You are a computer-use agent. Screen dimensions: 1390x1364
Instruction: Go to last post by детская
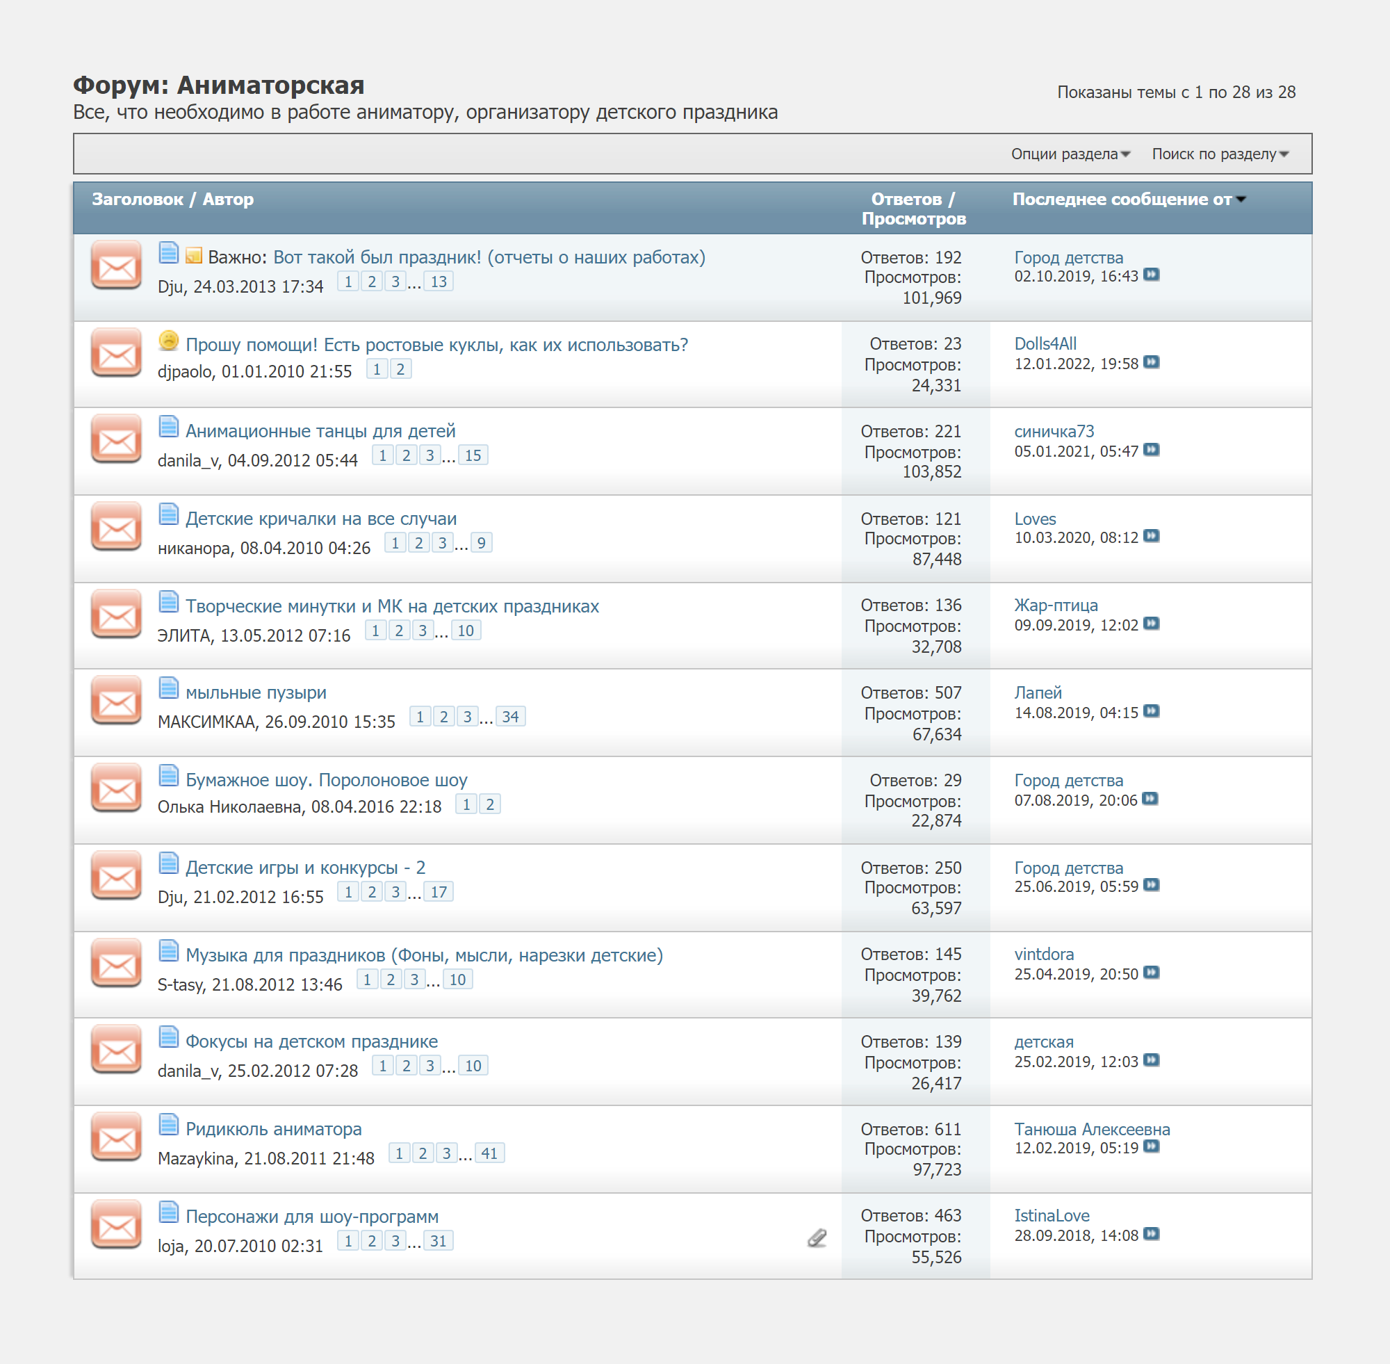1151,1060
